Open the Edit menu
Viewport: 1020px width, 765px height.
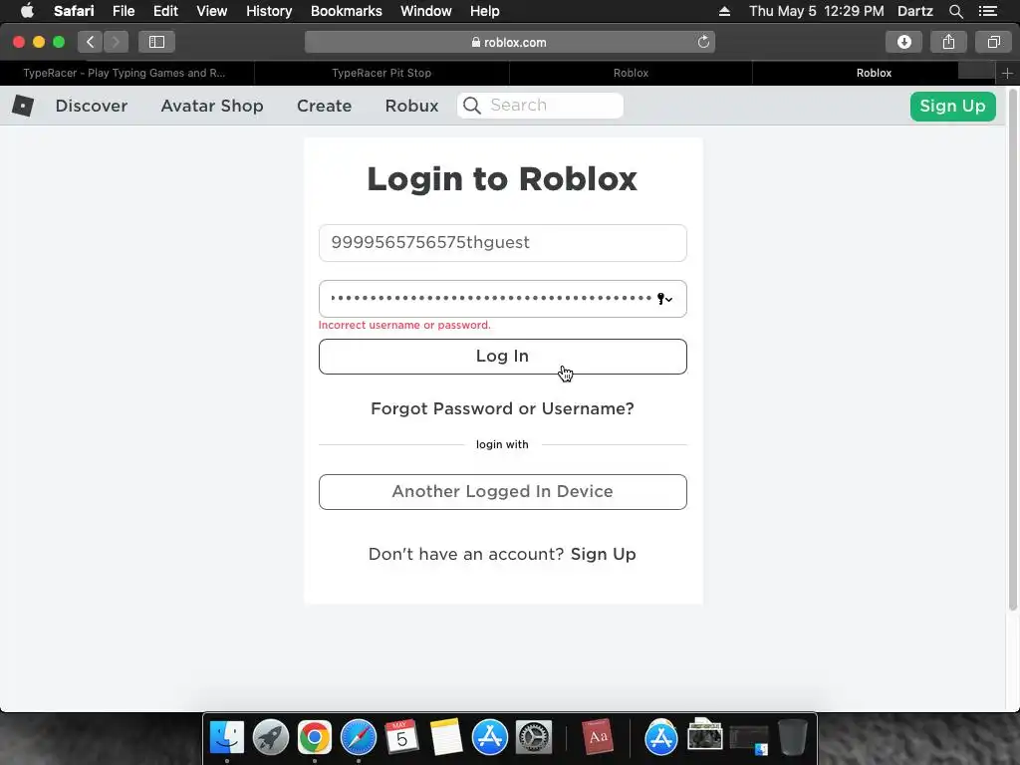point(165,11)
